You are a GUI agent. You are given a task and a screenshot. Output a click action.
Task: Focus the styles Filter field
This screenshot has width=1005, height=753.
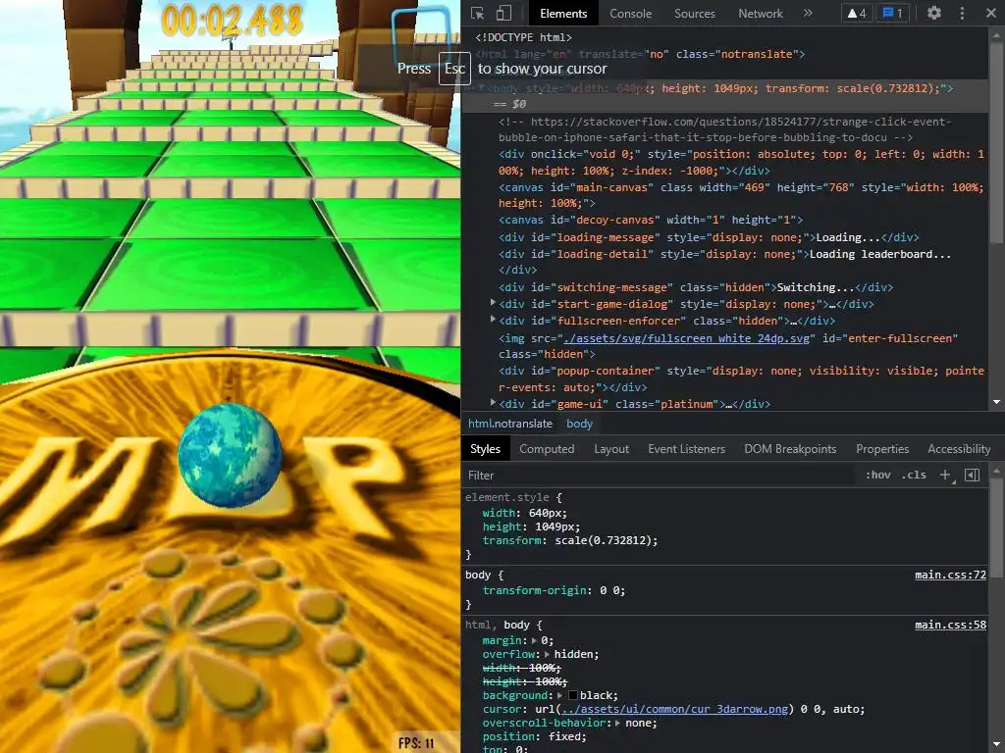click(661, 476)
